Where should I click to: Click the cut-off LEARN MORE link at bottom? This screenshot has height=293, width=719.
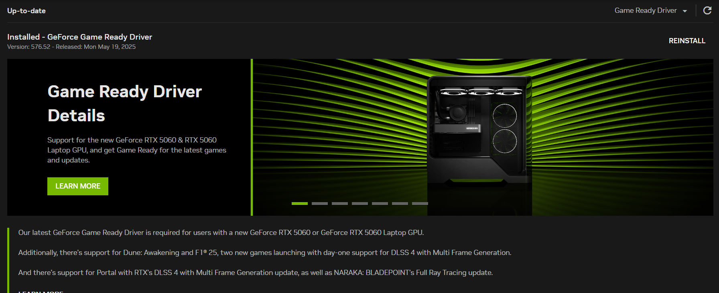[41, 291]
